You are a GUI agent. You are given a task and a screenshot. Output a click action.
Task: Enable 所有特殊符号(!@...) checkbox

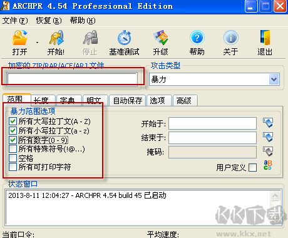(x=13, y=149)
